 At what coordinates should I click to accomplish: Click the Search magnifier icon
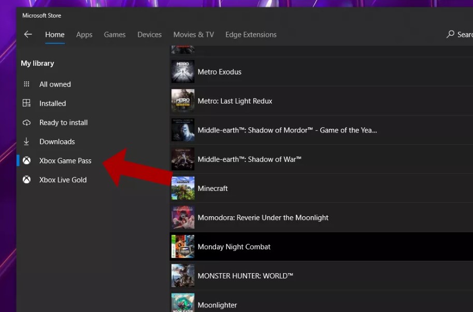[450, 34]
